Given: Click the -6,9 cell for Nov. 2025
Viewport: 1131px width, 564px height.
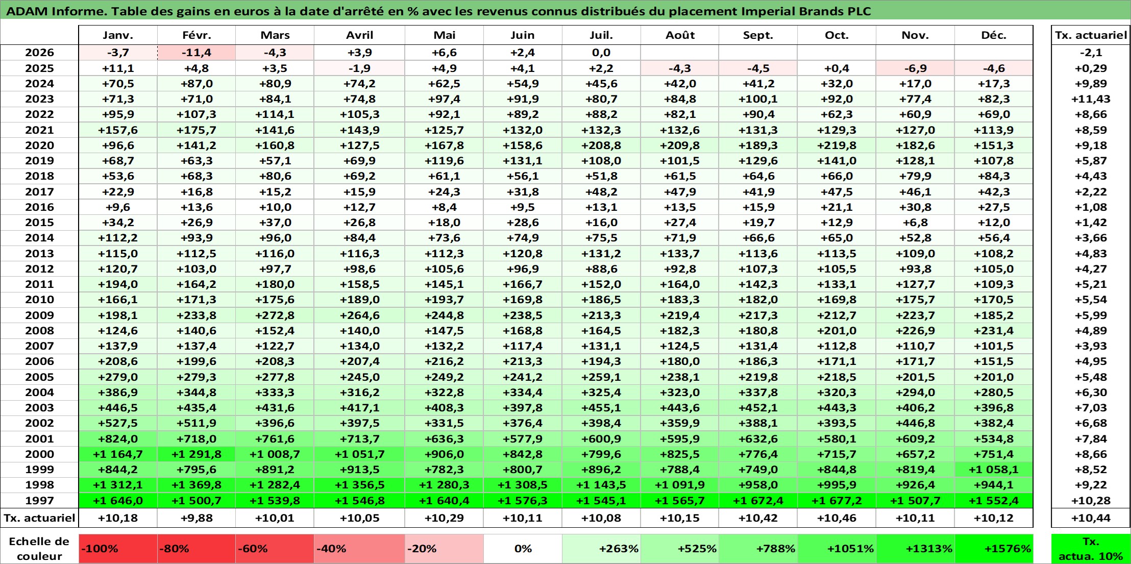Looking at the screenshot, I should pyautogui.click(x=915, y=68).
